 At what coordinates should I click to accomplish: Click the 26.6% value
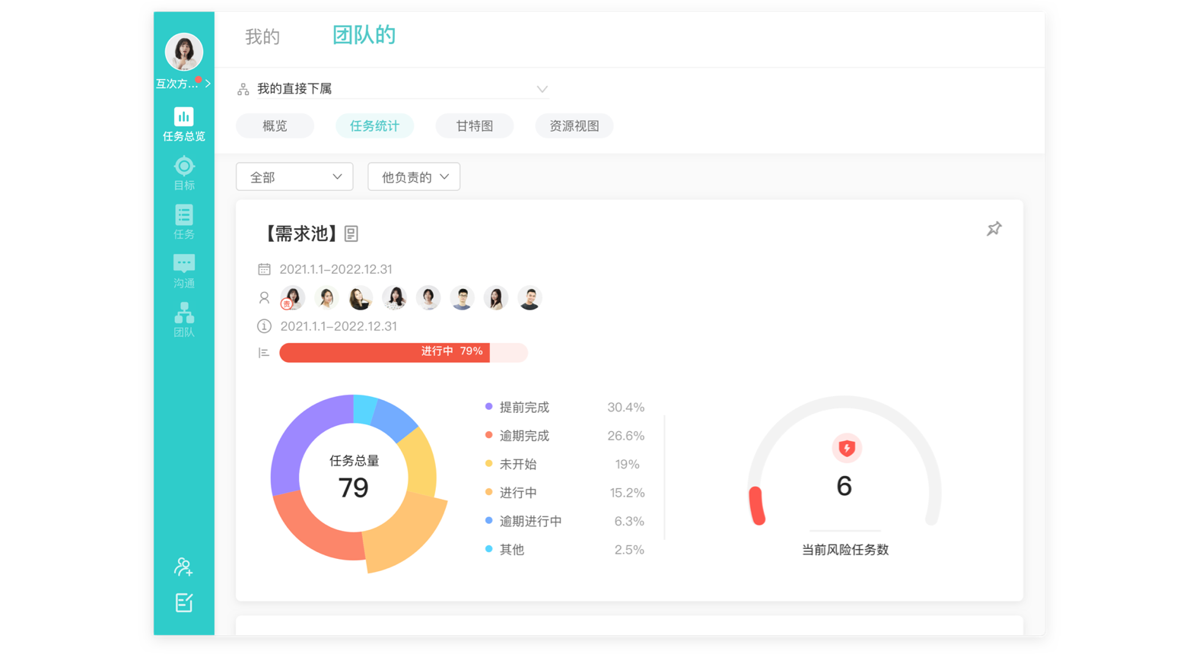[x=625, y=436]
